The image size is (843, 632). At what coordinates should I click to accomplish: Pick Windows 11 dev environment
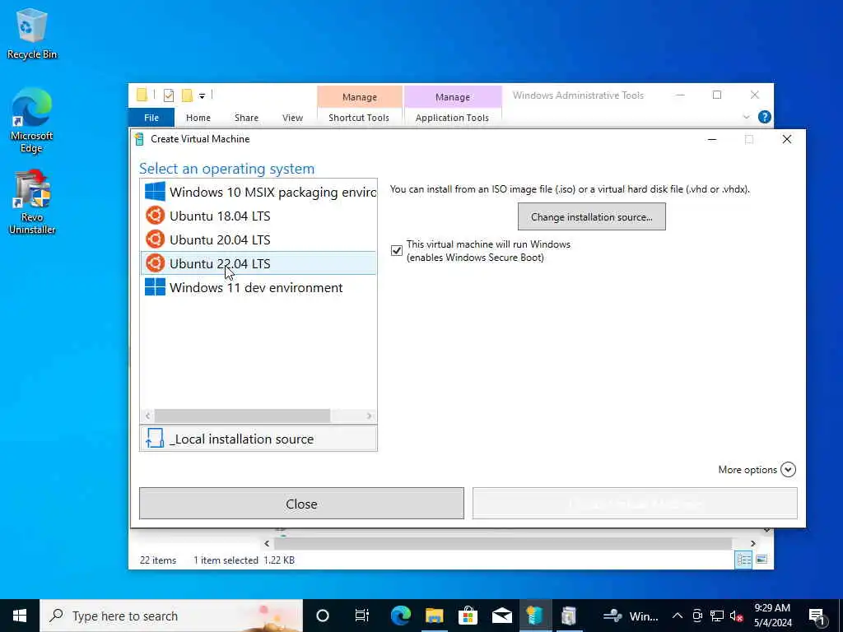coord(258,287)
